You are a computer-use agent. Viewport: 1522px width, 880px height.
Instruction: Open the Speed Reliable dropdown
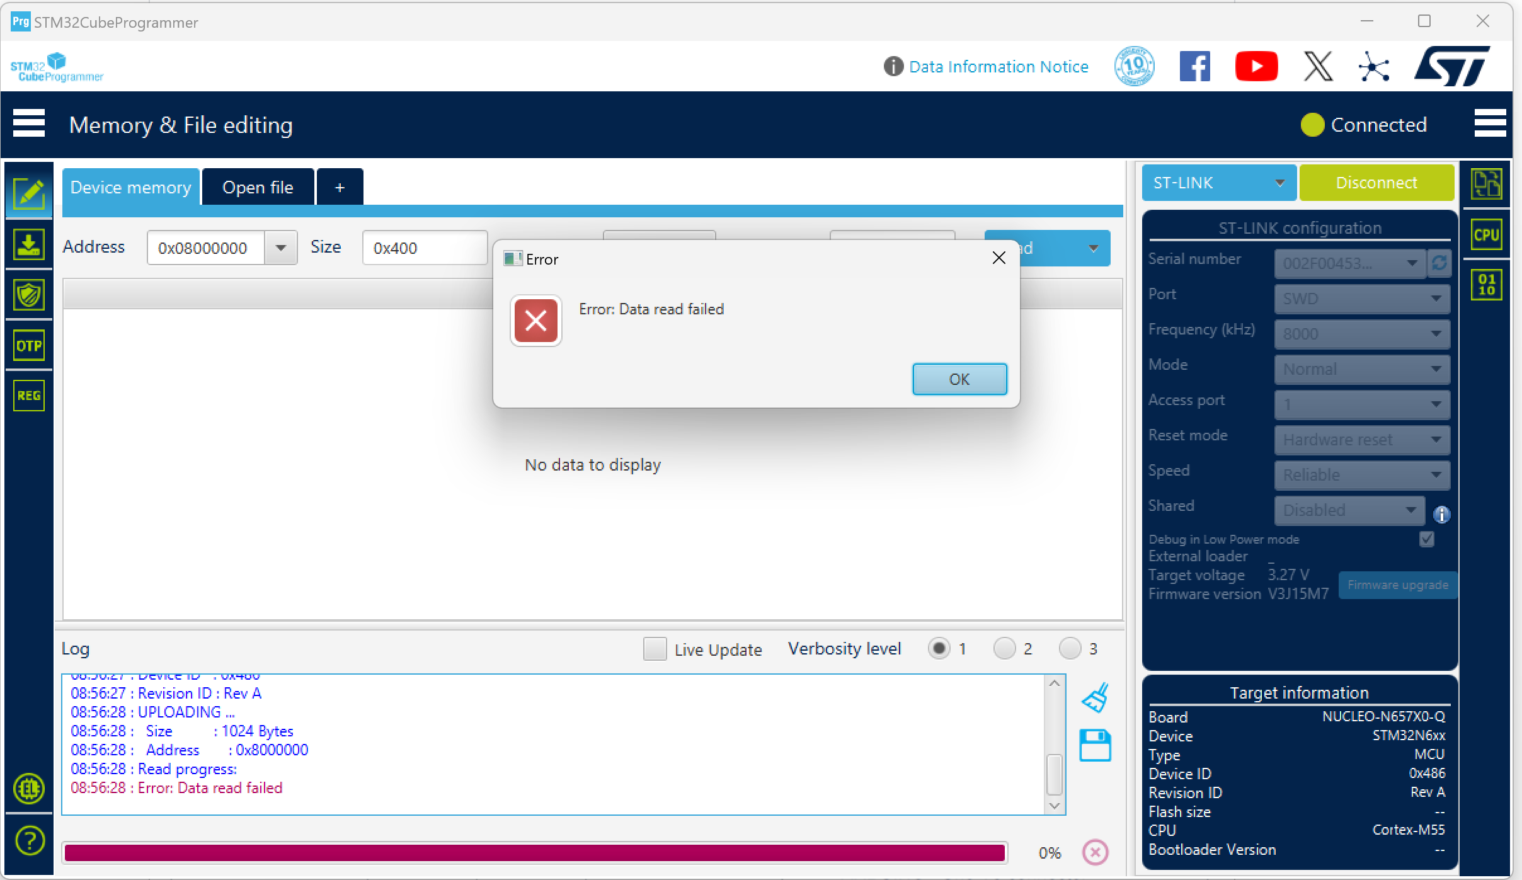coord(1362,475)
